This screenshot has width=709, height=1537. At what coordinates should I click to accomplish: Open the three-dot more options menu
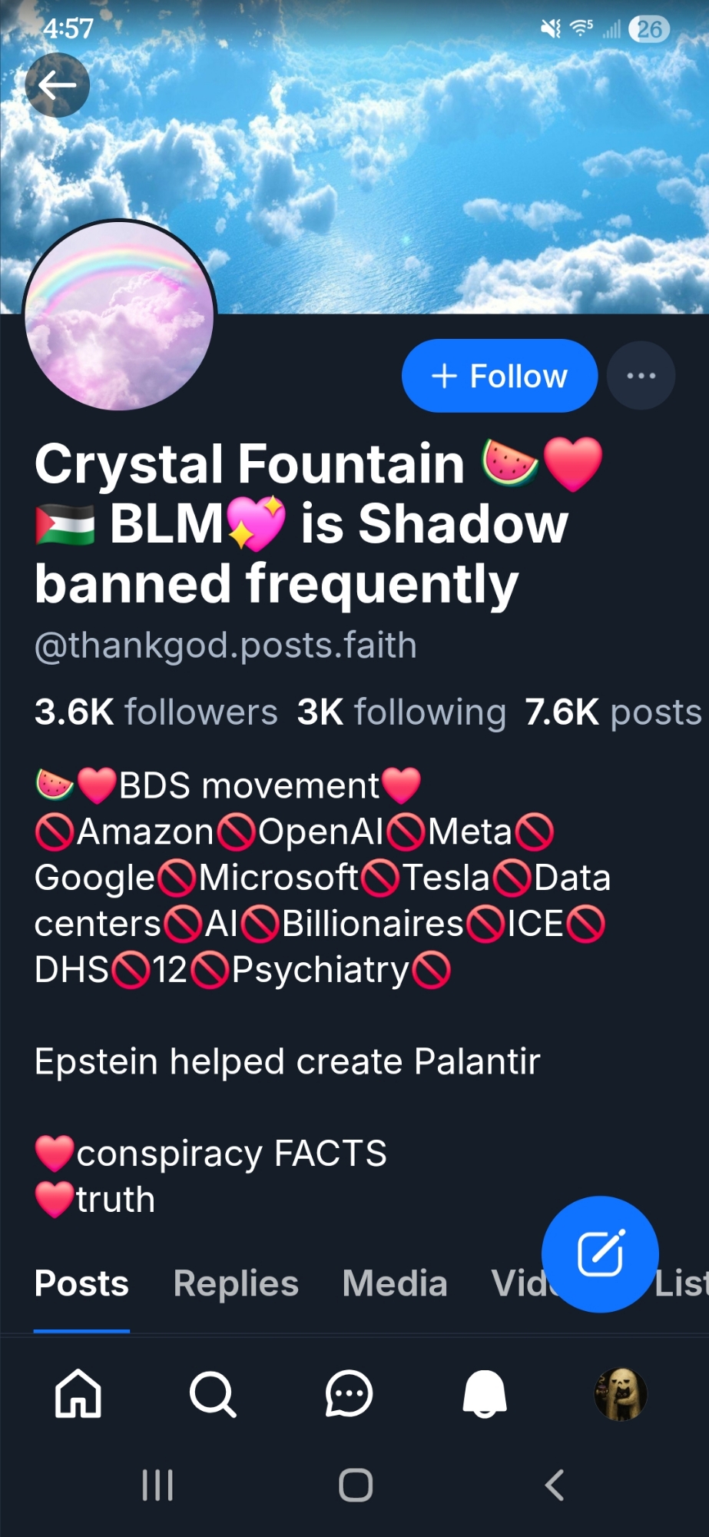coord(641,376)
